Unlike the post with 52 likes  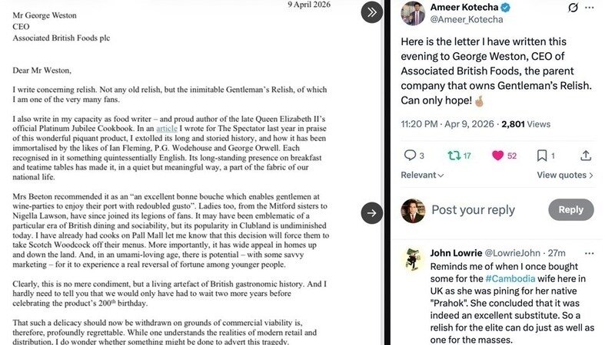point(497,156)
